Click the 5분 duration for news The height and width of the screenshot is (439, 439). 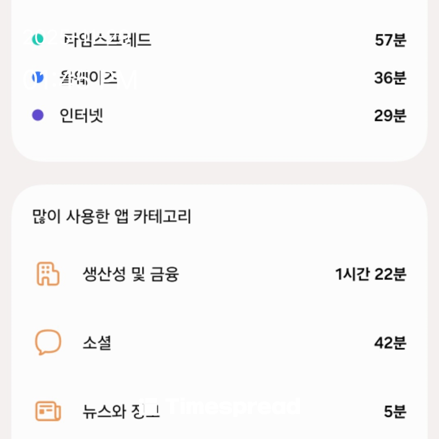(x=395, y=412)
